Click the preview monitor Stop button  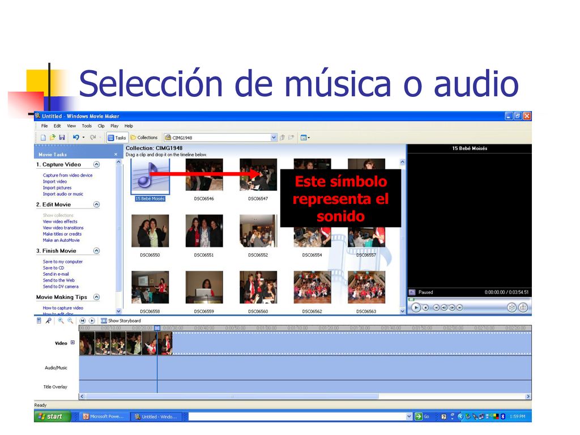(426, 308)
